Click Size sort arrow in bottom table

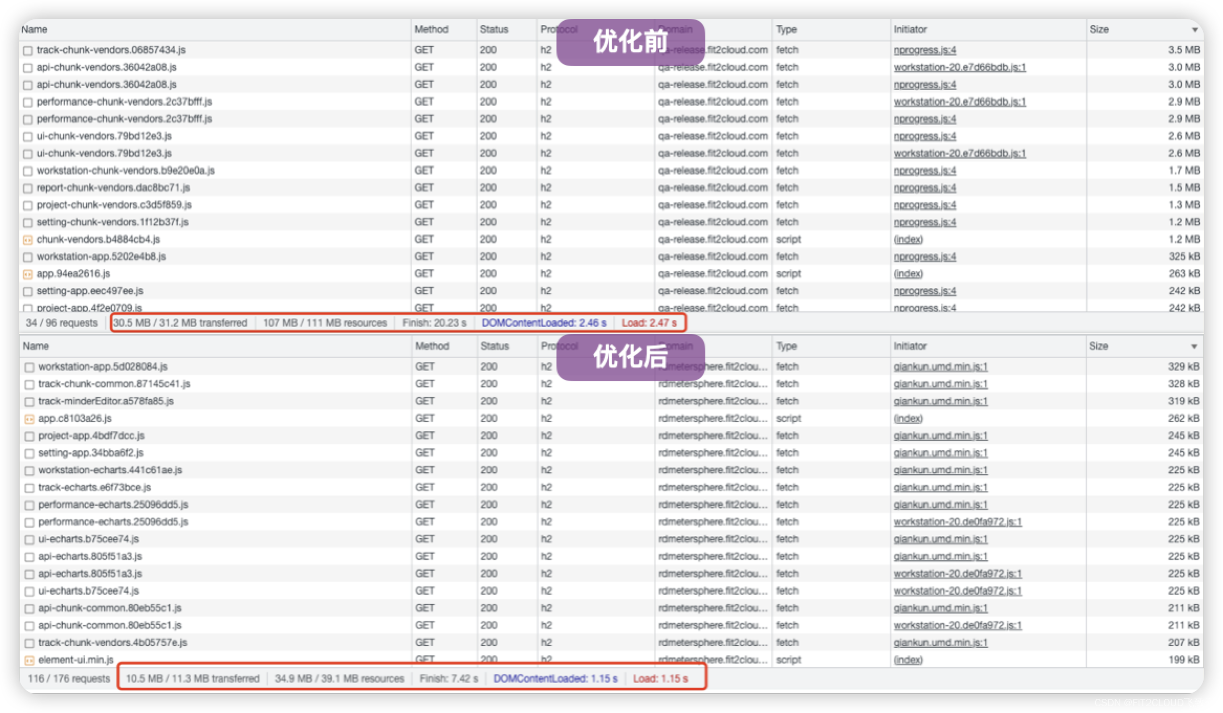coord(1194,347)
